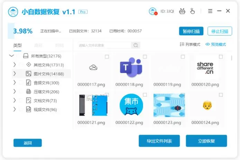Check the 其他文件 category checkbox
This screenshot has height=160, width=240.
coord(21,65)
